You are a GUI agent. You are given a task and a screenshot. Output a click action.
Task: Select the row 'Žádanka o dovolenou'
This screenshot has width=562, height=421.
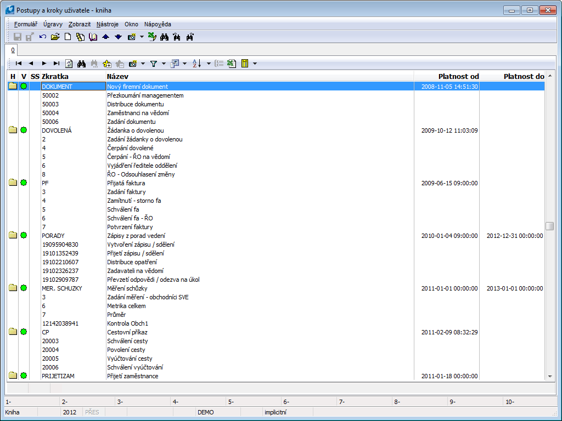point(276,130)
